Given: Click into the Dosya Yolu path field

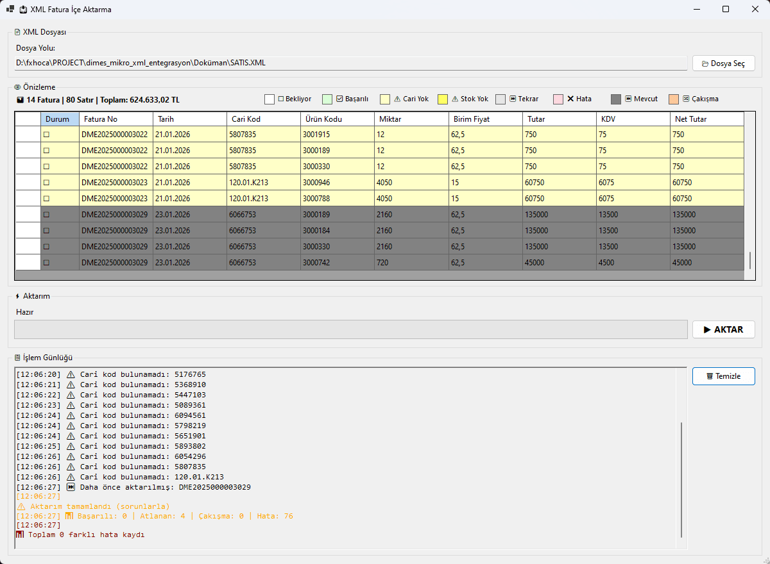Looking at the screenshot, I should coord(350,63).
